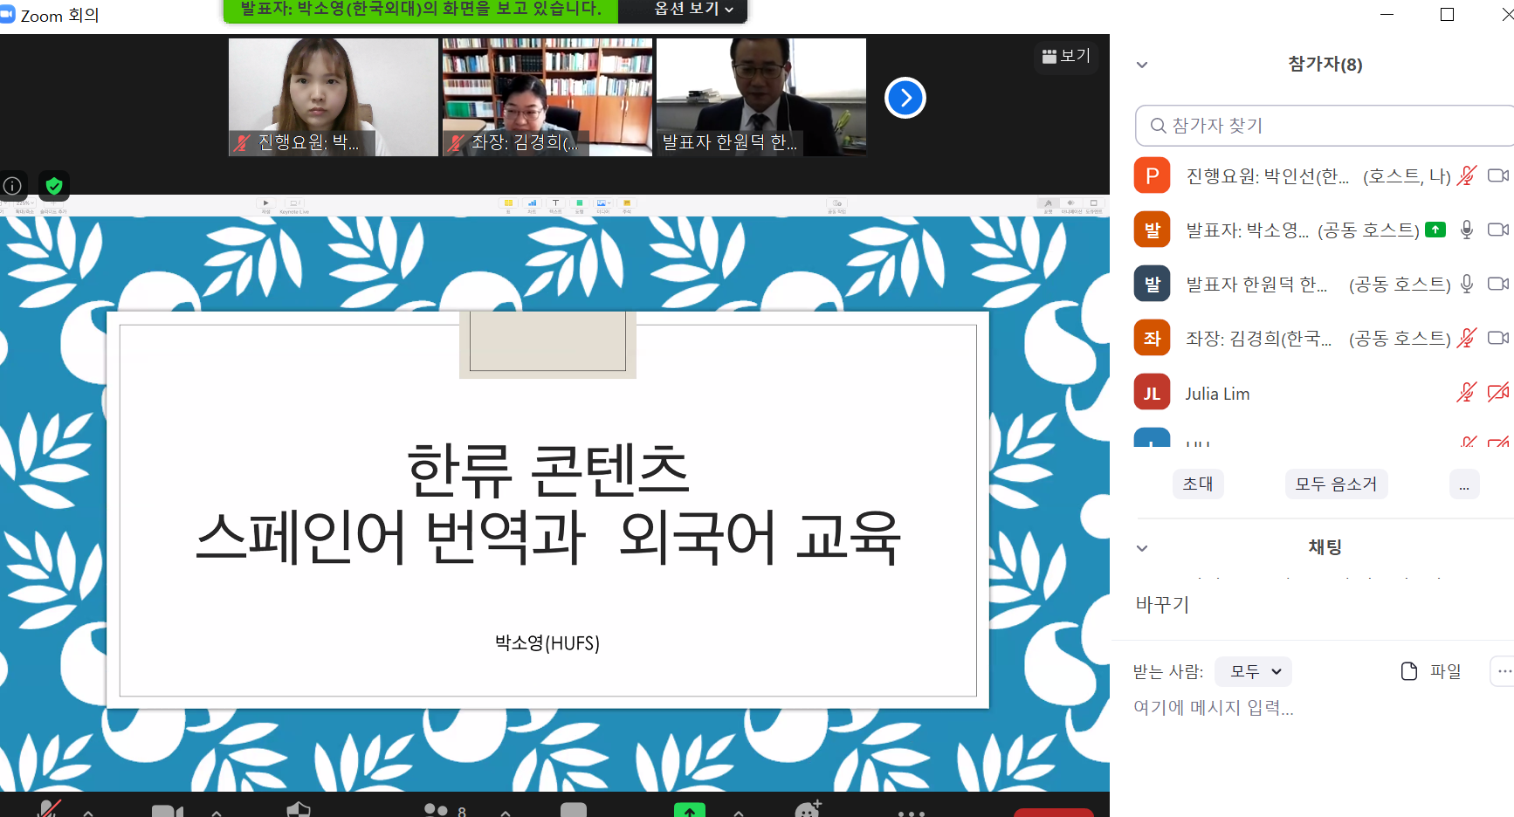Click video icon for 좌장: 김경희 participant
The height and width of the screenshot is (817, 1514).
(1498, 338)
